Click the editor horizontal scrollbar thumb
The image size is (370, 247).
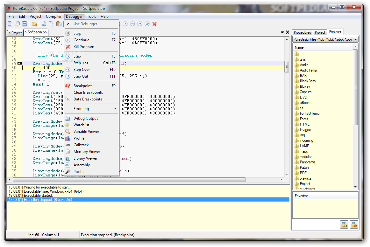[129, 180]
